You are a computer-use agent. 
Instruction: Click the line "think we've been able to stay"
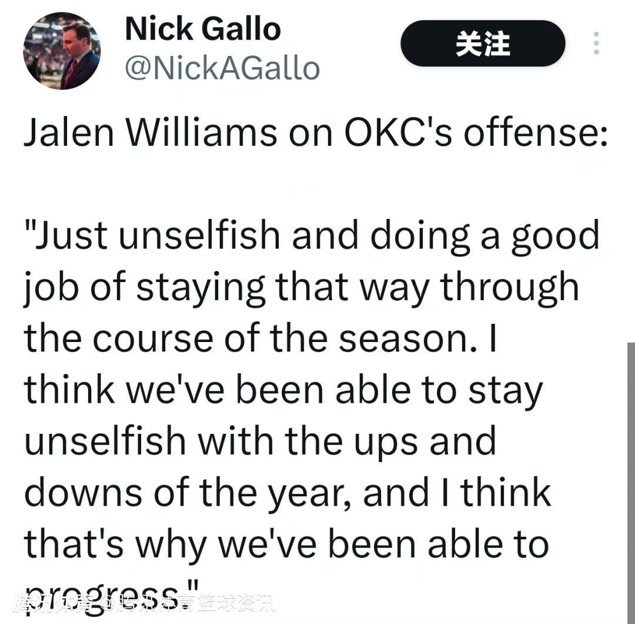(x=283, y=390)
